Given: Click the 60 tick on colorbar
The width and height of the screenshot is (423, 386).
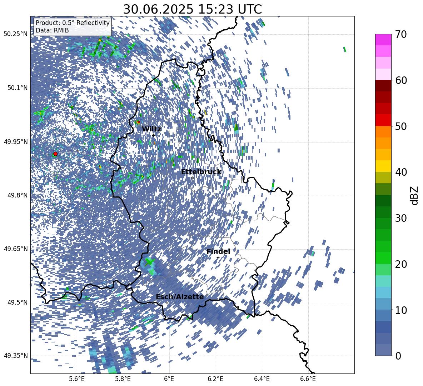Looking at the screenshot, I should [x=401, y=80].
